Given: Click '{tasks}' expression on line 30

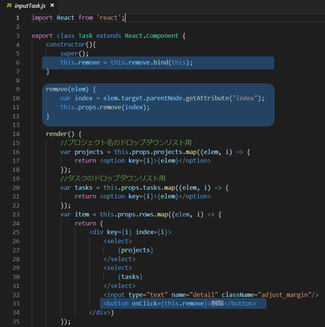Looking at the screenshot, I should pos(130,277).
